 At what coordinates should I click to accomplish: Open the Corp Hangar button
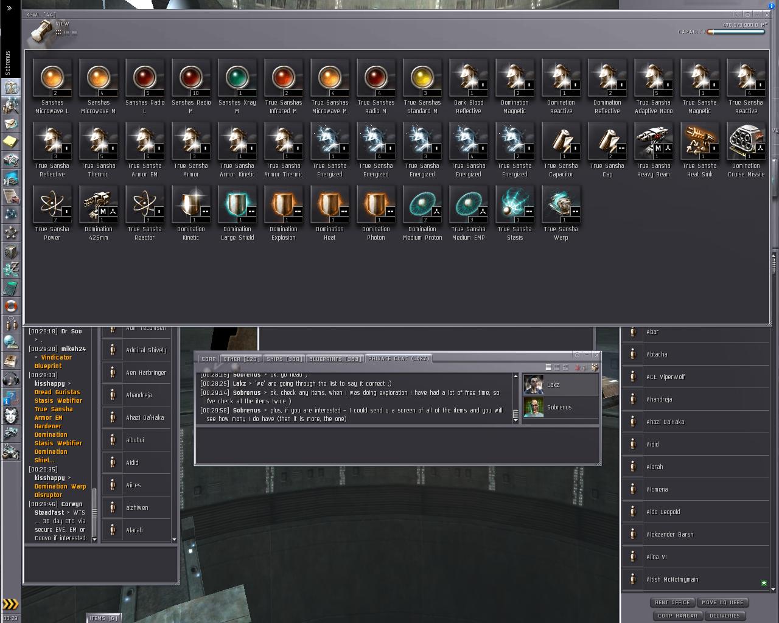pyautogui.click(x=678, y=616)
